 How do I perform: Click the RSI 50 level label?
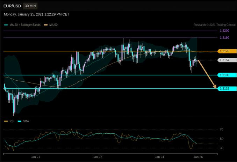point(221,139)
